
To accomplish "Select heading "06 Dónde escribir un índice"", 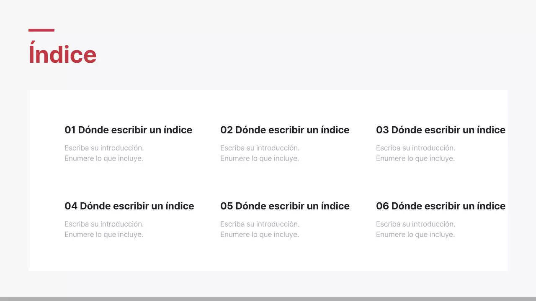I will click(441, 206).
